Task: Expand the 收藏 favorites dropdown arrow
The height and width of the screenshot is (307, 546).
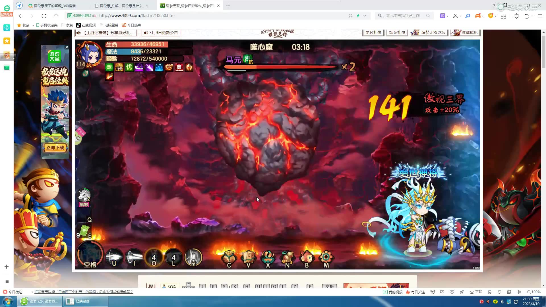Action: pos(33,25)
